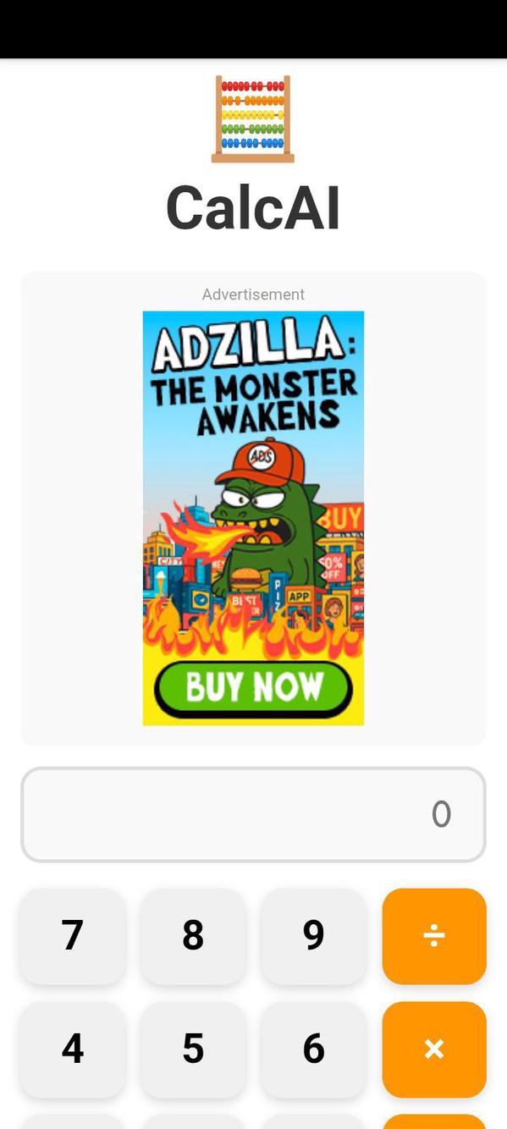507x1129 pixels.
Task: Tap the divide operator key
Action: pyautogui.click(x=434, y=936)
